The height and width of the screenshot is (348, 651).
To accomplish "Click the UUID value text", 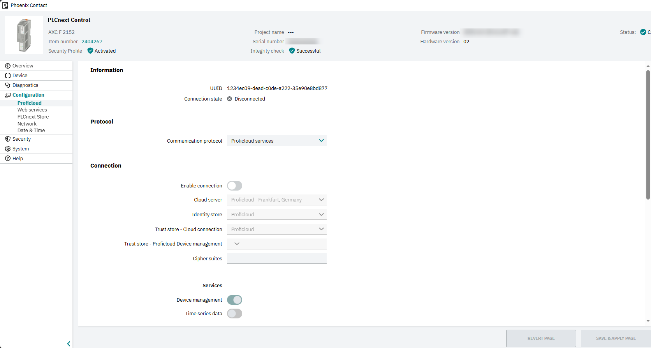I will pyautogui.click(x=277, y=88).
